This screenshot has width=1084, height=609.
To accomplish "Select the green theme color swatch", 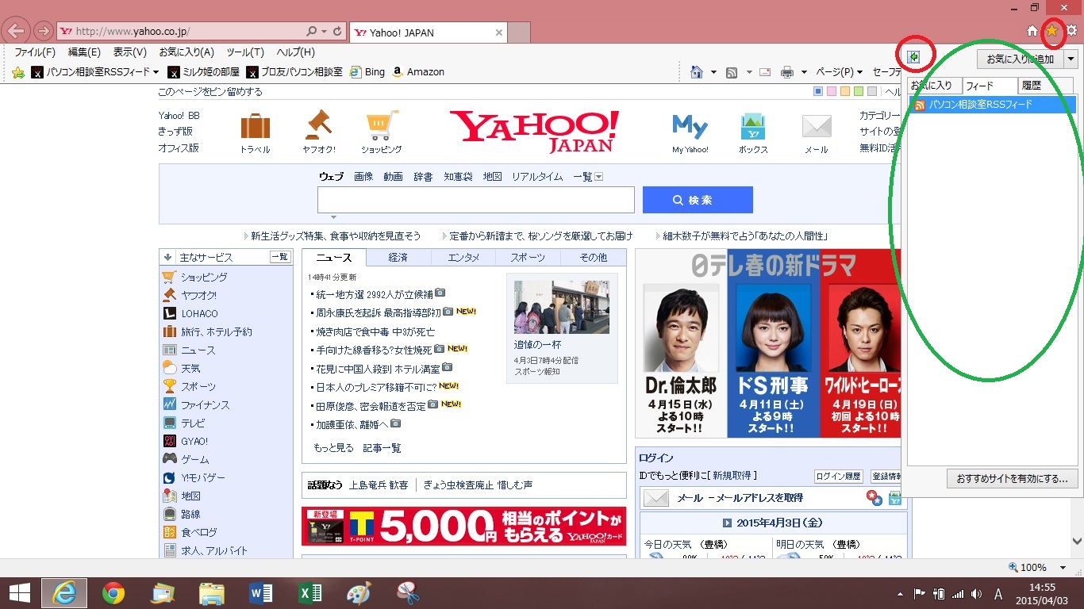I will [x=859, y=92].
